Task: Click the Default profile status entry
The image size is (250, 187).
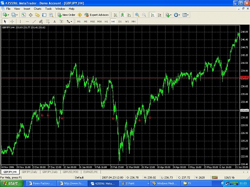Action: (80, 177)
